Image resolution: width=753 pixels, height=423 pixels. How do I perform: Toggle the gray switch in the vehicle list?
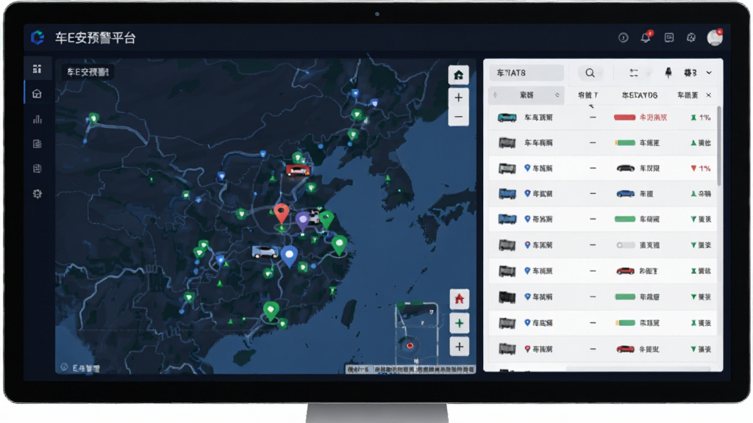tap(625, 245)
